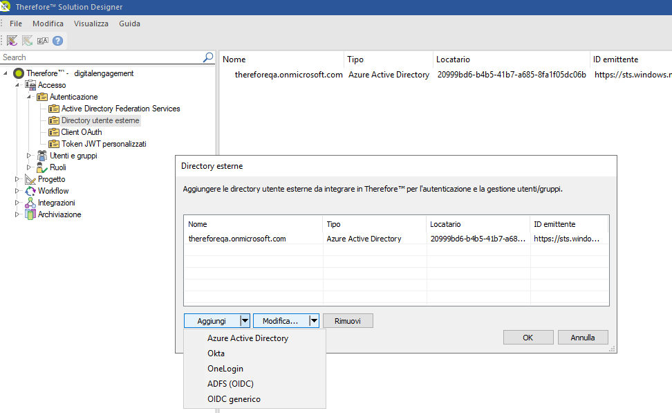The image size is (672, 413).
Task: Click the search magnifier icon
Action: 207,57
